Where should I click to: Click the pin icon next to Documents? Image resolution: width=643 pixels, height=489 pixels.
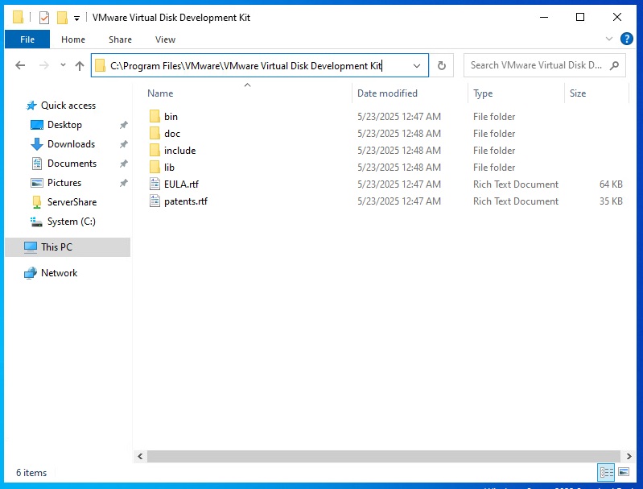(123, 164)
